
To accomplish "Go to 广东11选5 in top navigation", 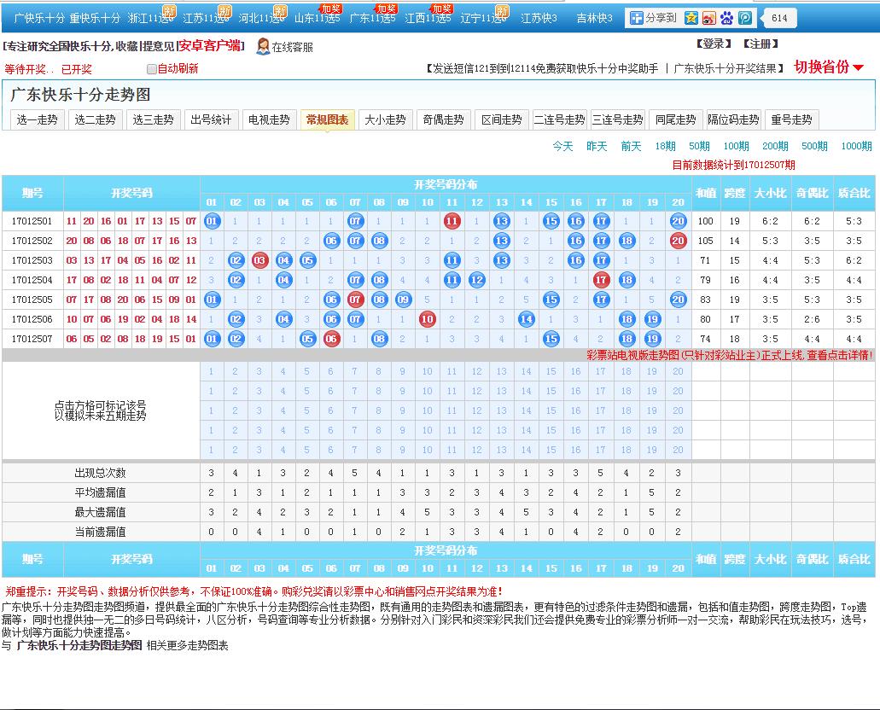I will point(373,18).
